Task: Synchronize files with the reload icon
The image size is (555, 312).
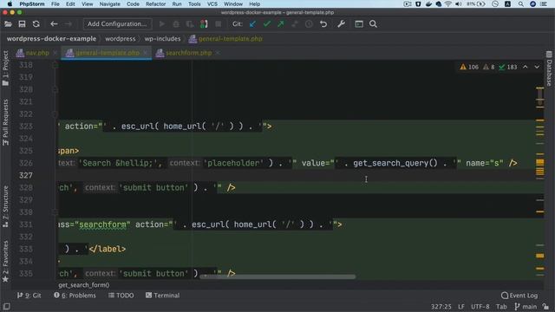Action: coord(36,24)
